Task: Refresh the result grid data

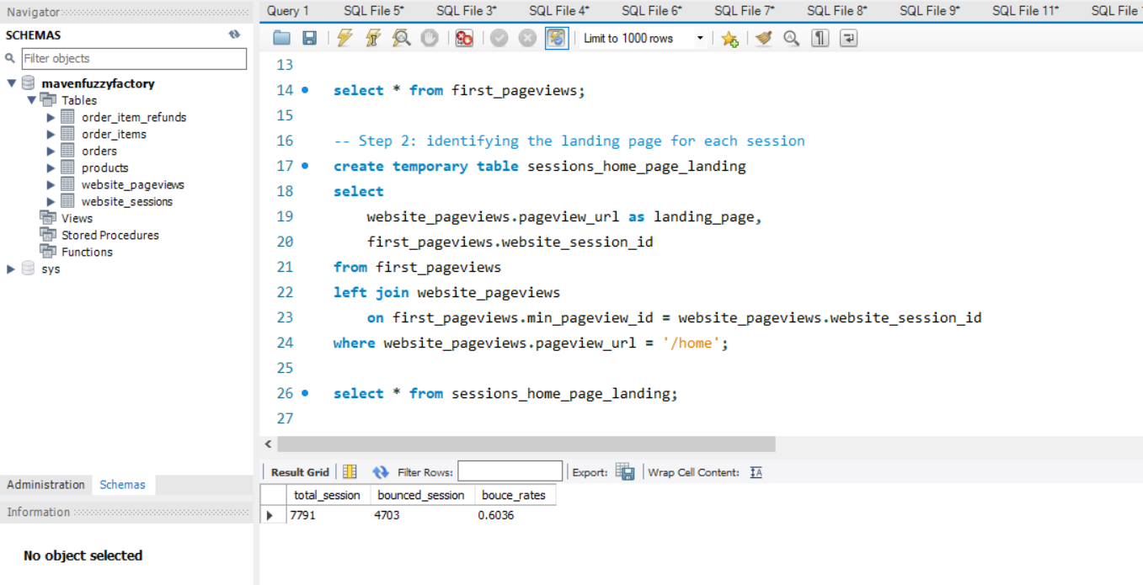Action: 380,472
